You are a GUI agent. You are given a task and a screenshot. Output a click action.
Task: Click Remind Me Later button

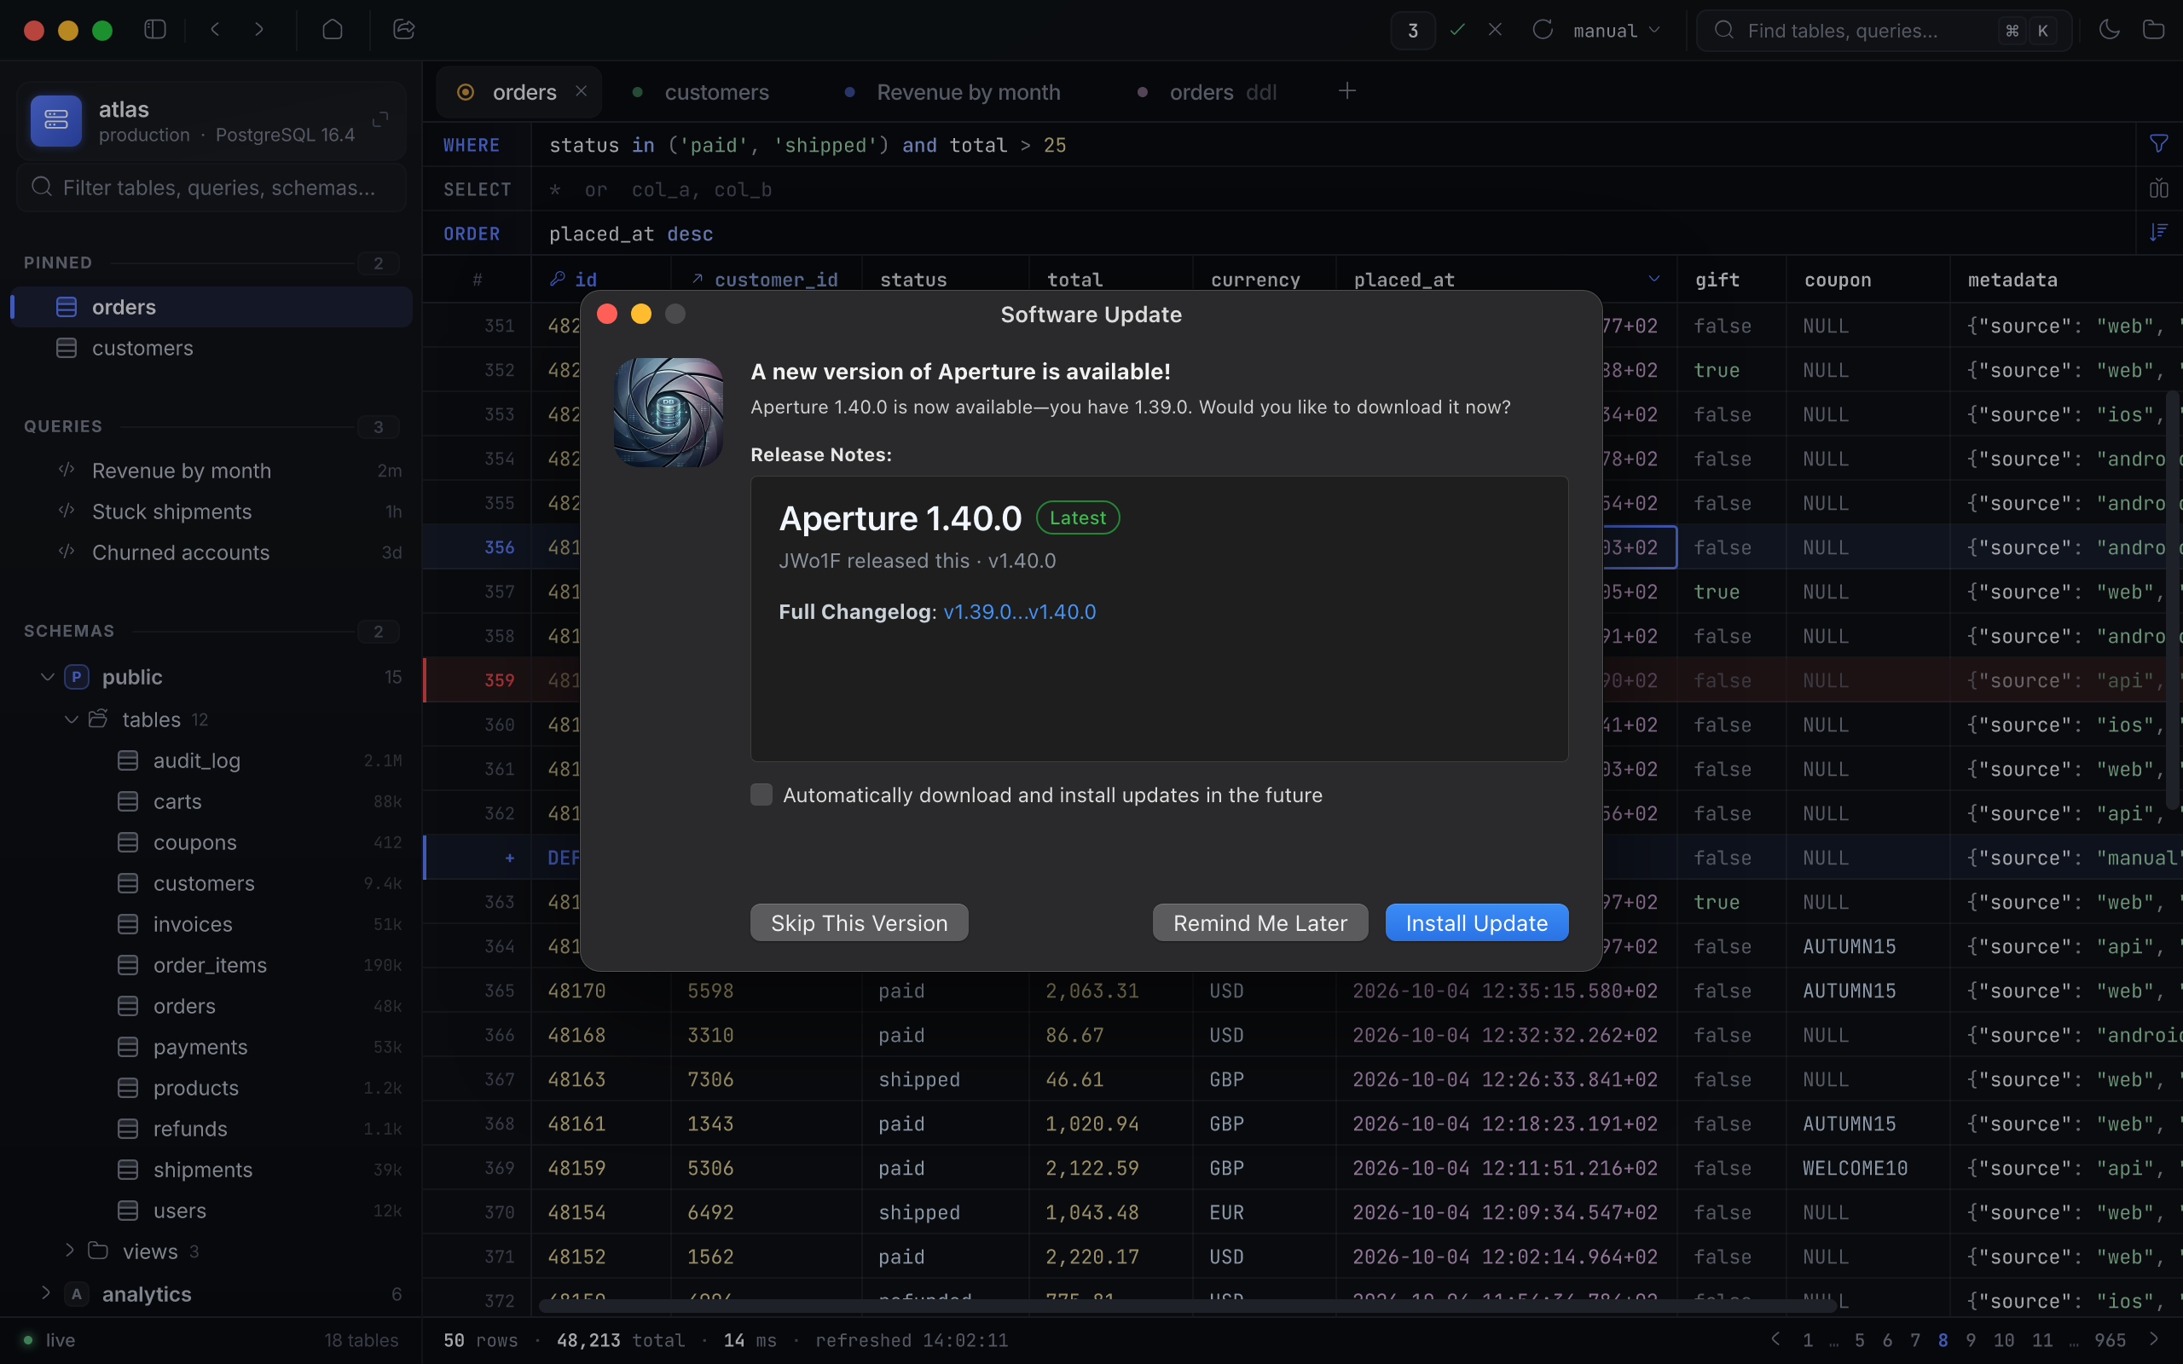pos(1259,923)
